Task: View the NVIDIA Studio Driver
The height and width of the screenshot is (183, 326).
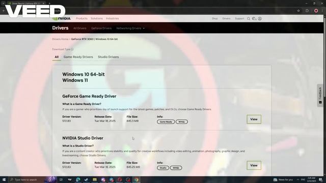Action: (x=254, y=165)
